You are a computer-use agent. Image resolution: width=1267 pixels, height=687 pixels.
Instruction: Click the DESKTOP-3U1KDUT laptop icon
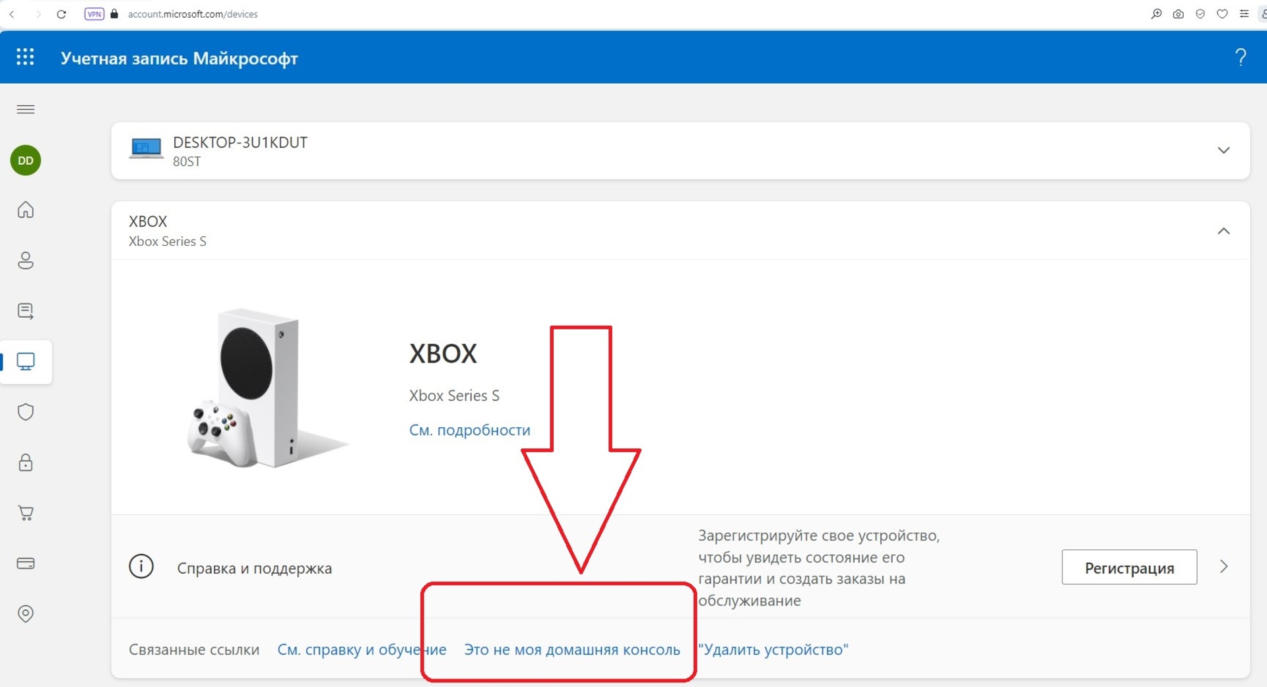[x=146, y=148]
